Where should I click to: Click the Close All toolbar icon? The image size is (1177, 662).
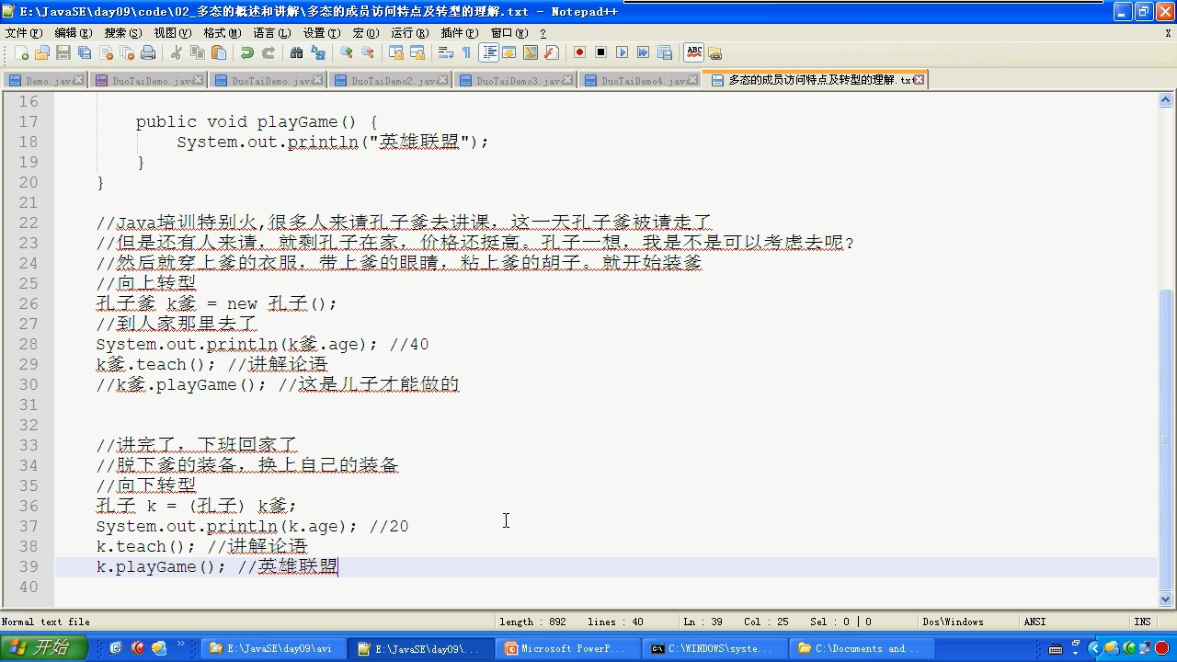(x=127, y=52)
